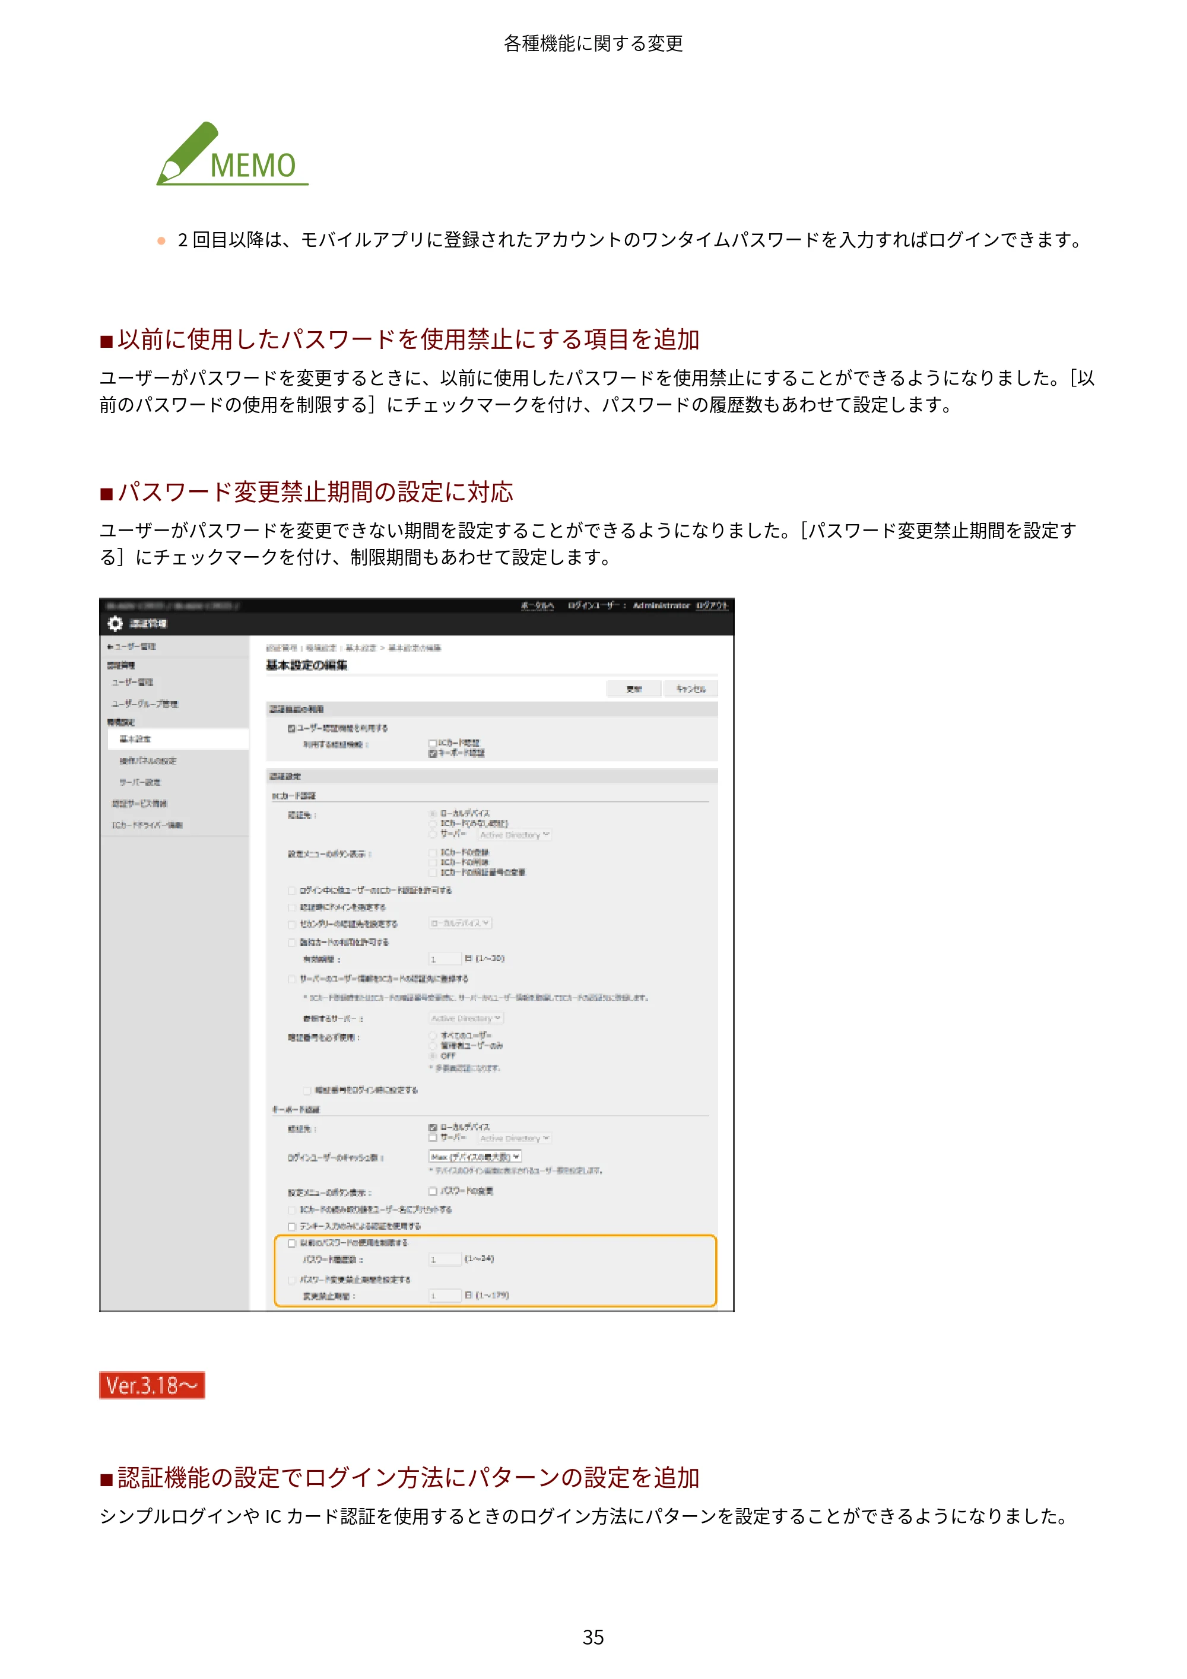
Task: Select ローカルデバイス radio under ICカード認証
Action: click(433, 814)
